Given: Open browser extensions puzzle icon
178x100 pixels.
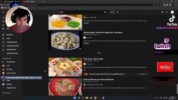Looking at the screenshot, I should coord(167,5).
